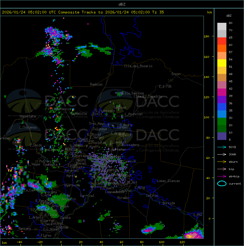244x246 pixels.
Task: Click the L_Asuncion place label
Action: click(133, 114)
